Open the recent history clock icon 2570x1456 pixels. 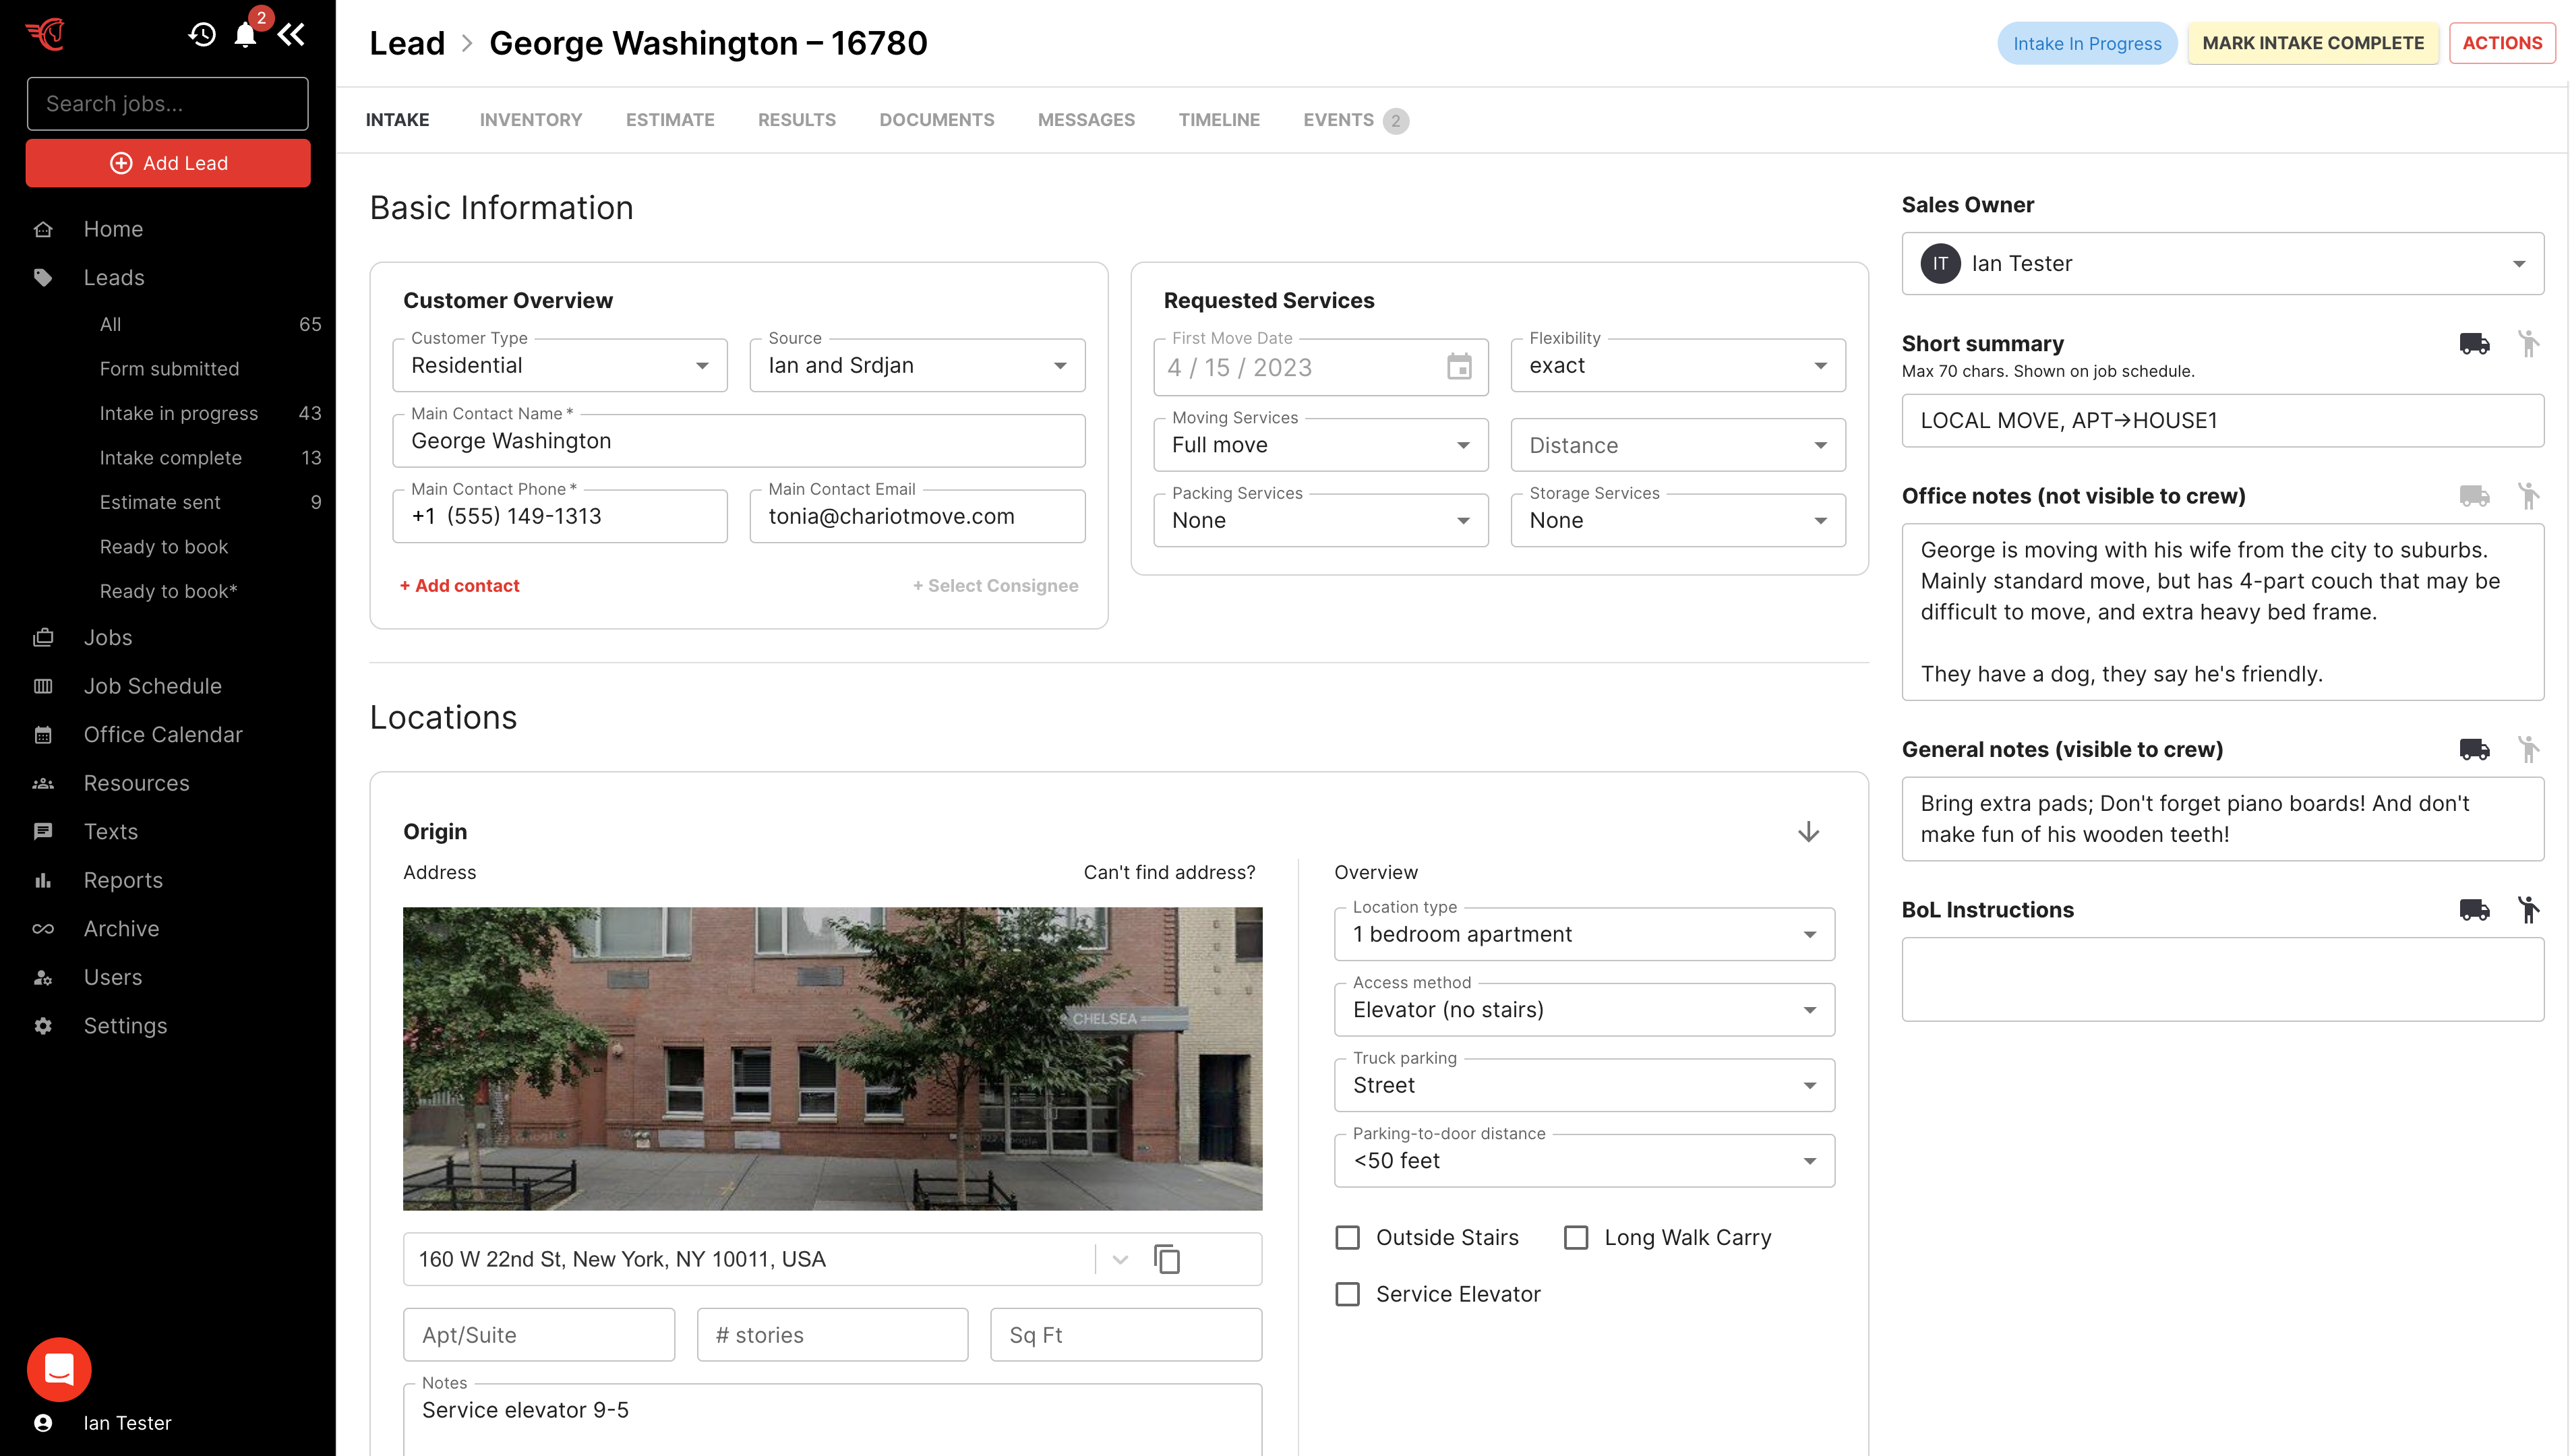[x=202, y=35]
